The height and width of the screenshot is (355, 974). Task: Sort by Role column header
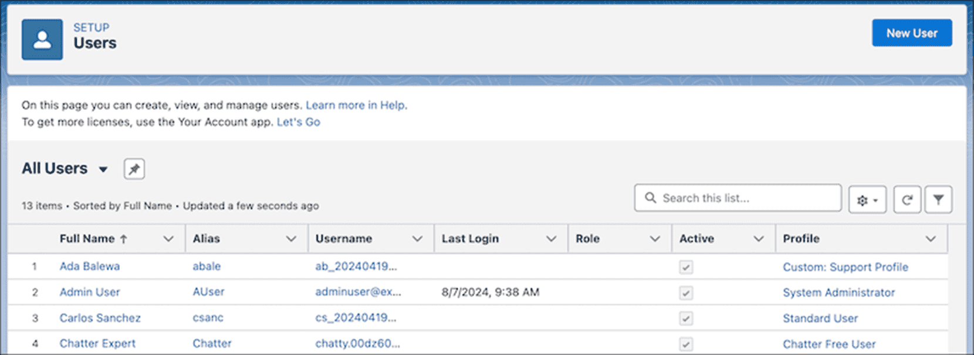pyautogui.click(x=587, y=239)
